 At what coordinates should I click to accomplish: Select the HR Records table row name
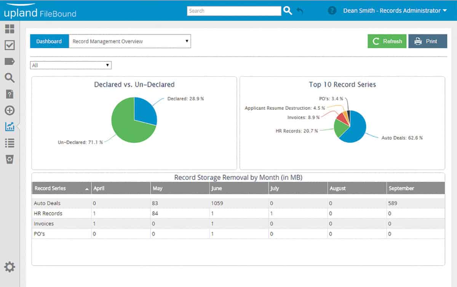click(x=48, y=213)
